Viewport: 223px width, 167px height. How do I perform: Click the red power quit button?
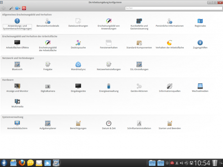(24, 8)
